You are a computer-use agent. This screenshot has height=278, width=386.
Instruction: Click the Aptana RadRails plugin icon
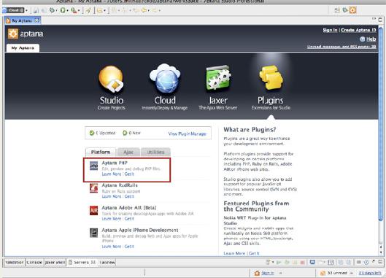(93, 188)
